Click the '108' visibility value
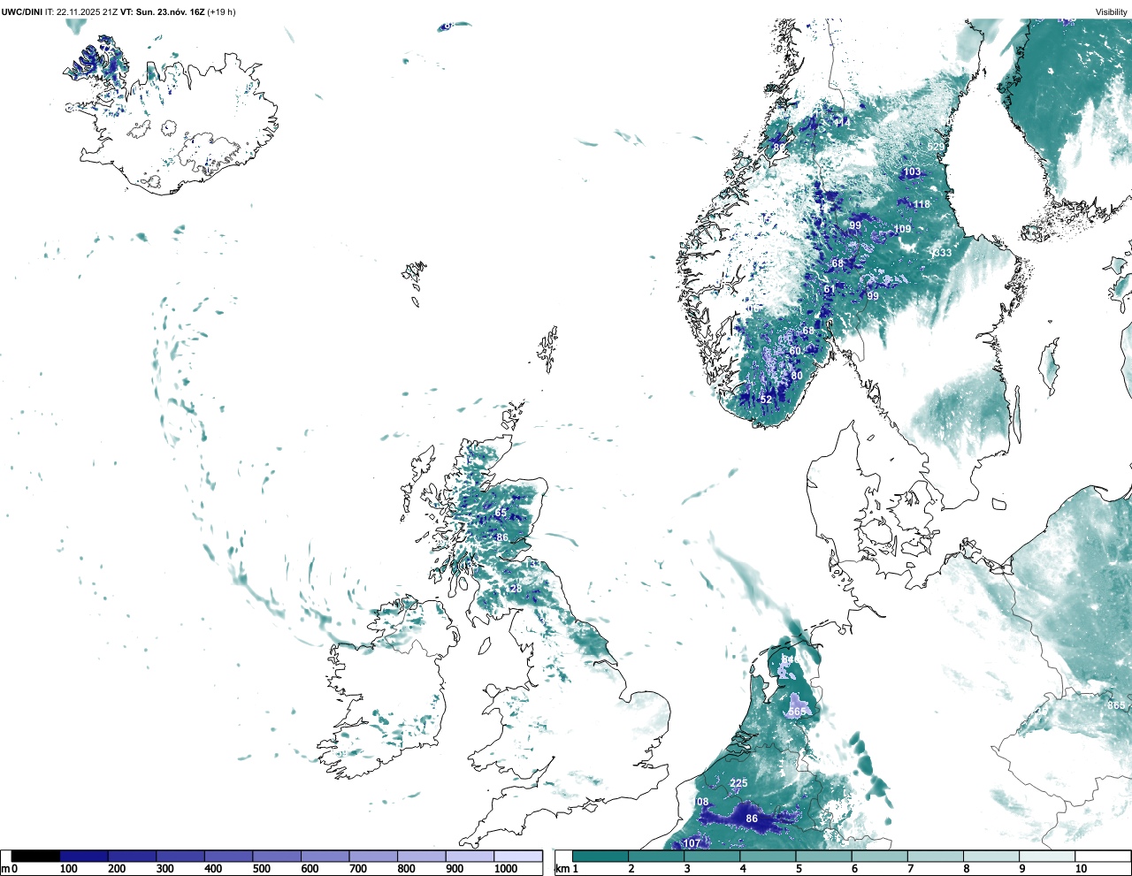 702,803
